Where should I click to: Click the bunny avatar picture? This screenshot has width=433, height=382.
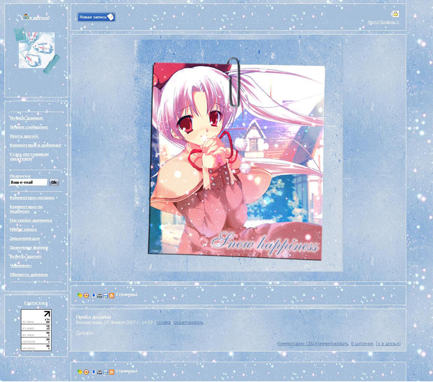click(36, 50)
